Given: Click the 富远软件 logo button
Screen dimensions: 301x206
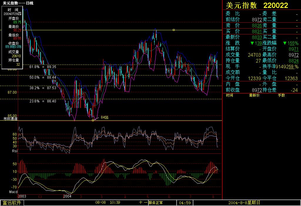Looking at the screenshot, I should [12, 203].
